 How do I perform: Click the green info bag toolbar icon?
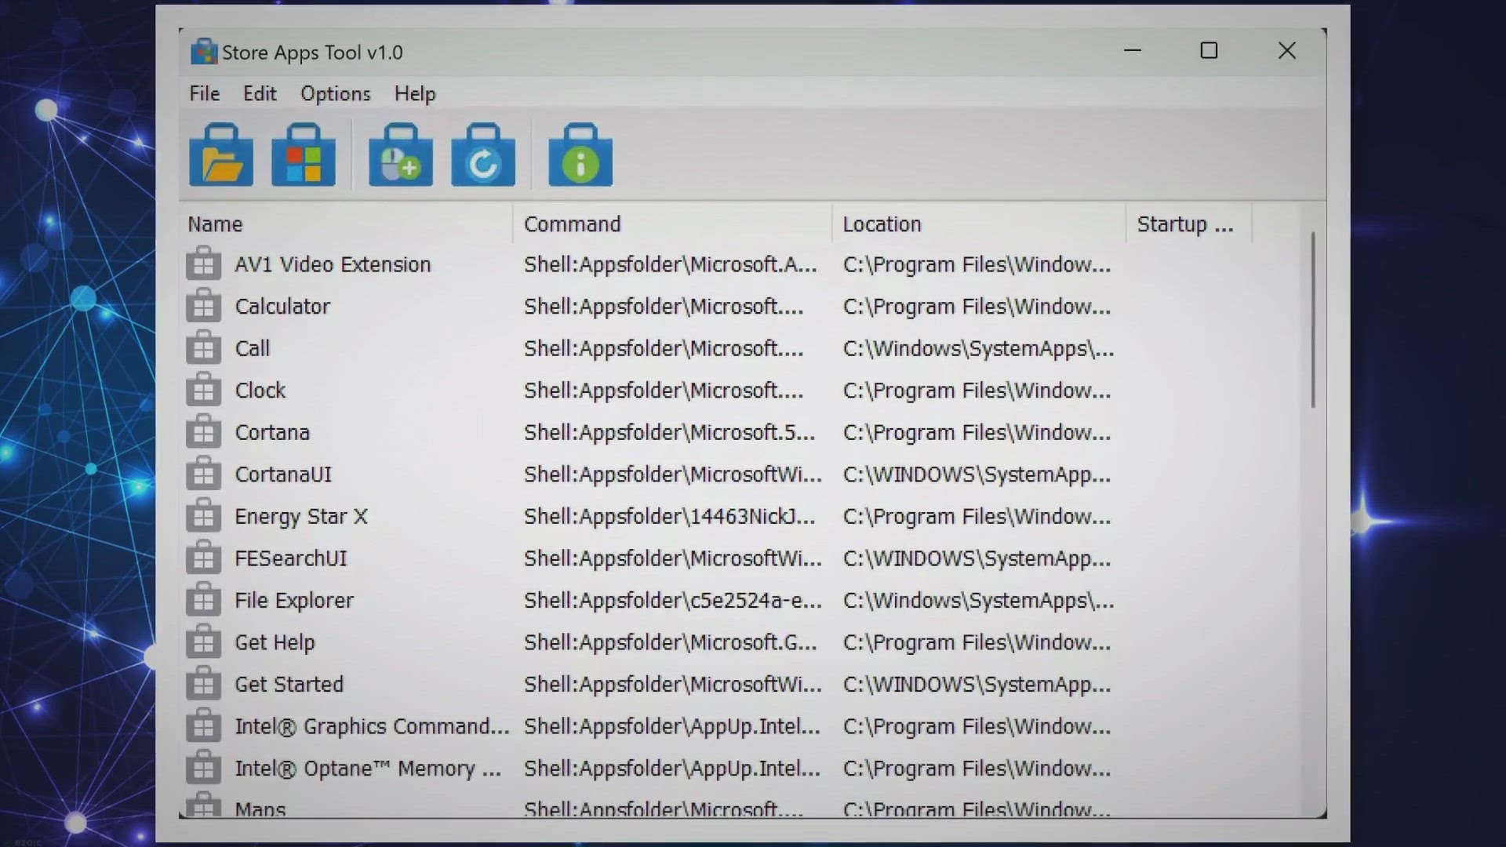580,154
